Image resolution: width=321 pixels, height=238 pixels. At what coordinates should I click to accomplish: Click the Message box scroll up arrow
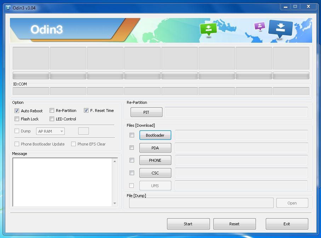[x=115, y=161]
